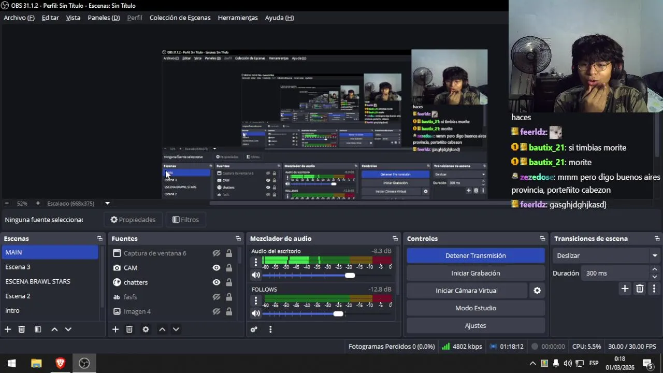Open Brave browser from taskbar
663x373 pixels.
coord(60,363)
